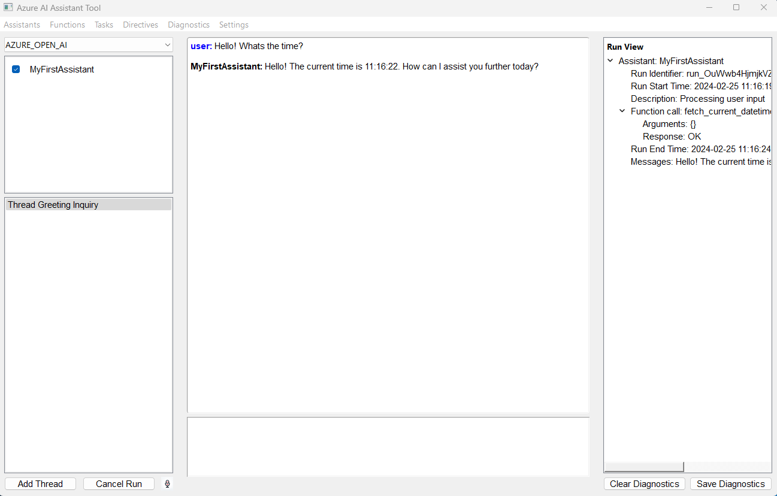777x496 pixels.
Task: Open the AZURE_OPEN_AI dropdown
Action: (89, 45)
